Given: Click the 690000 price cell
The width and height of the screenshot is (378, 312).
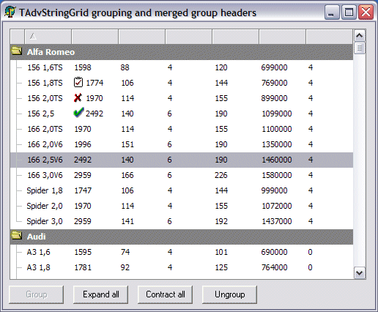Looking at the screenshot, I should point(274,252).
